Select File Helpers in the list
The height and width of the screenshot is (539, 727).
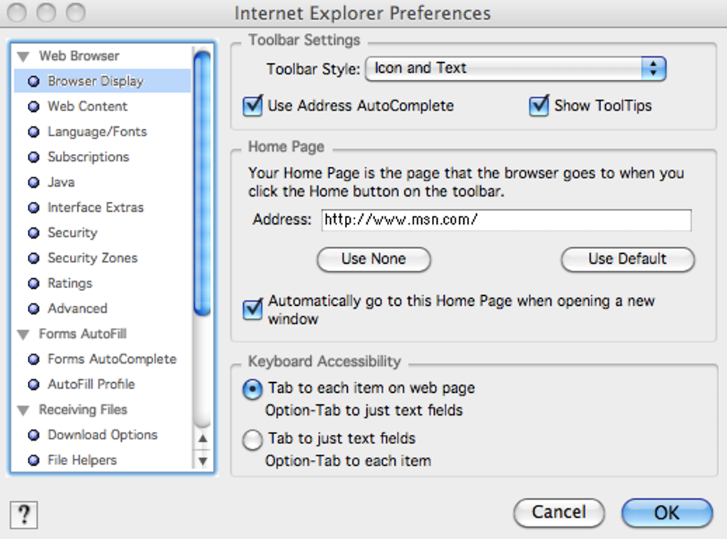click(x=82, y=460)
